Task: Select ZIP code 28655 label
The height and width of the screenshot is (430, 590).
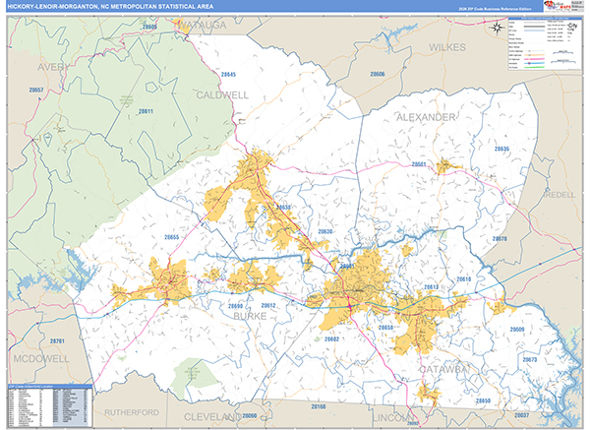Action: tap(172, 237)
